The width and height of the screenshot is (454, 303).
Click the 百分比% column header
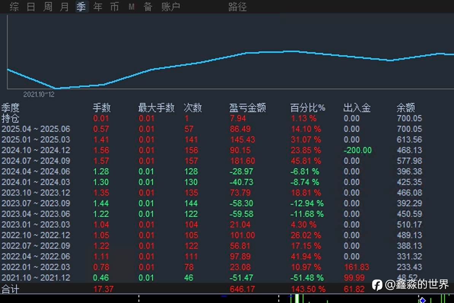click(x=308, y=107)
